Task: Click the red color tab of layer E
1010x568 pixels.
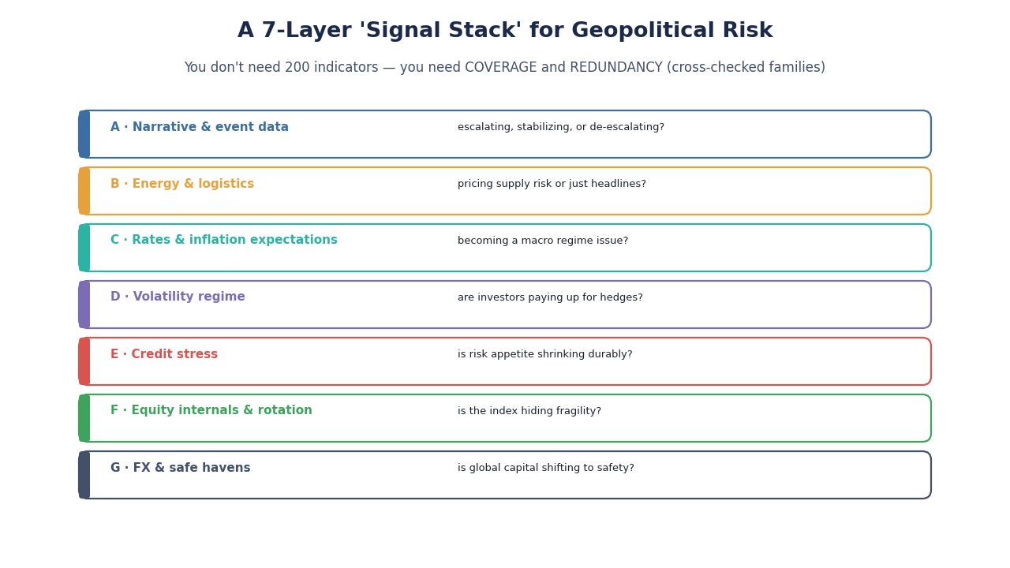Action: click(x=84, y=361)
